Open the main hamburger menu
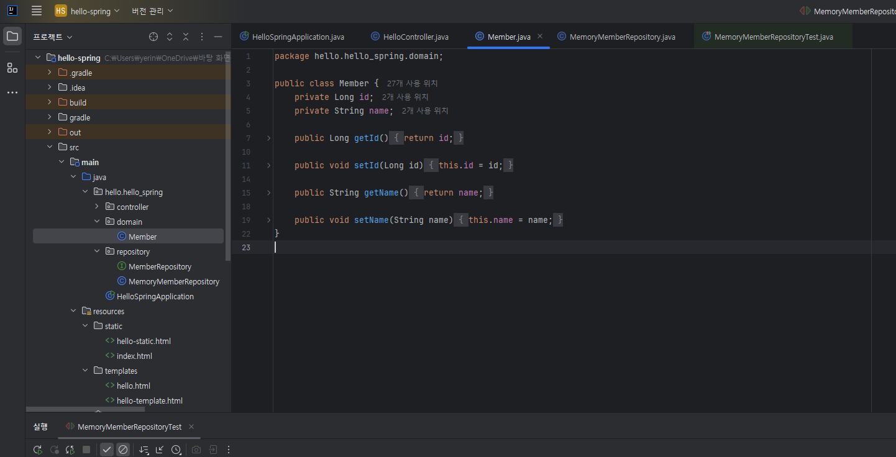The height and width of the screenshot is (457, 896). (37, 11)
